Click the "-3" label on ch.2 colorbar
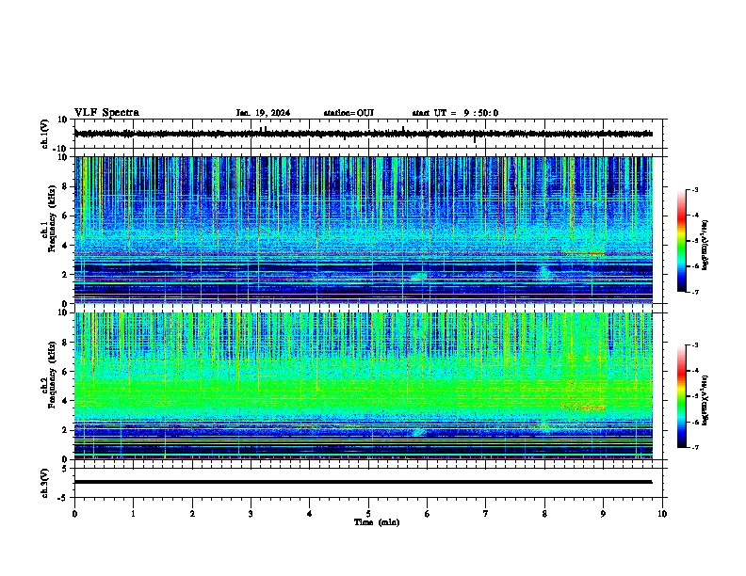The width and height of the screenshot is (746, 576). pyautogui.click(x=694, y=345)
